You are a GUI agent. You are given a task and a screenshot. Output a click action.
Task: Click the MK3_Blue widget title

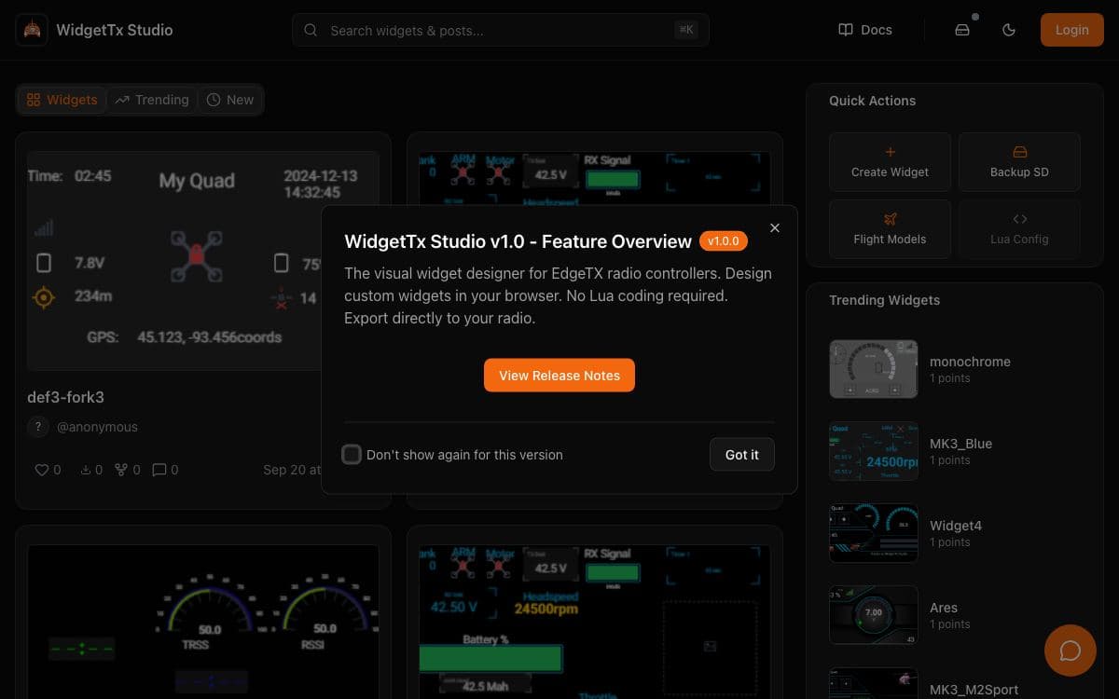click(x=960, y=444)
